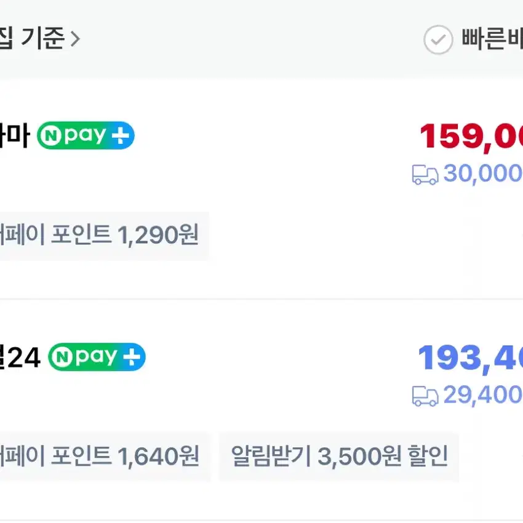Click the 빠른배송 filter label text
The height and width of the screenshot is (523, 523).
pyautogui.click(x=492, y=39)
